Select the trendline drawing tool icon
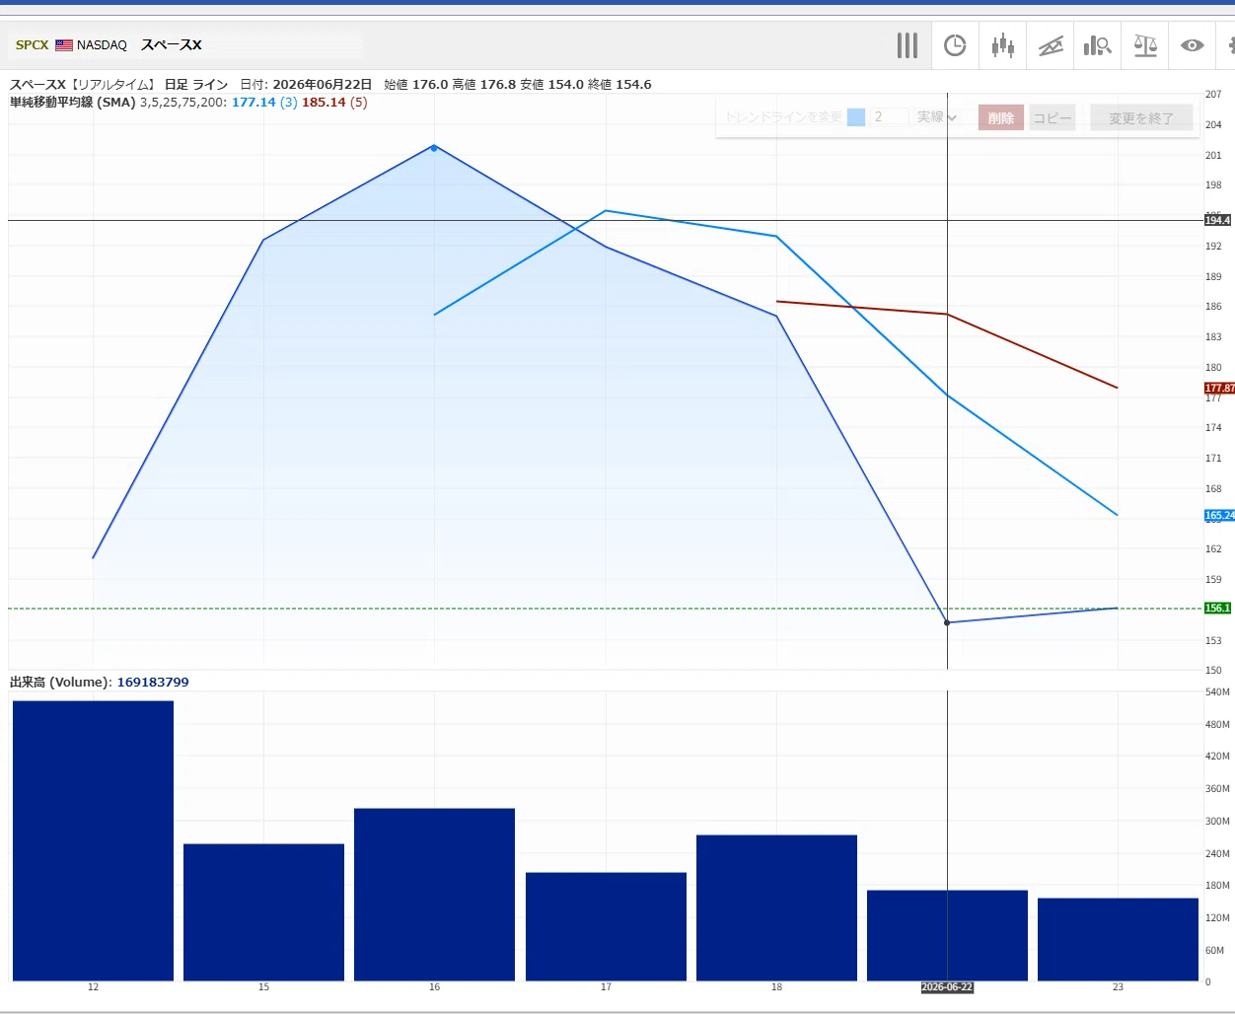Screen dimensions: 1235x1014 pyautogui.click(x=1051, y=45)
